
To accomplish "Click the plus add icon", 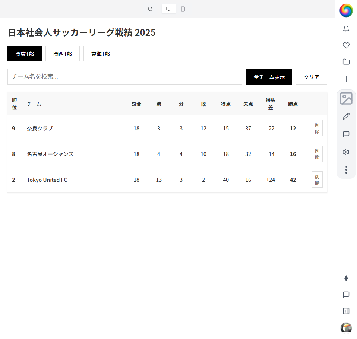I will (346, 79).
